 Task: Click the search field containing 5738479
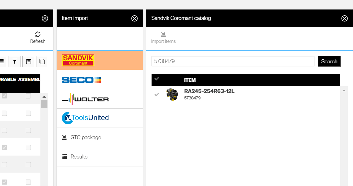[233, 61]
